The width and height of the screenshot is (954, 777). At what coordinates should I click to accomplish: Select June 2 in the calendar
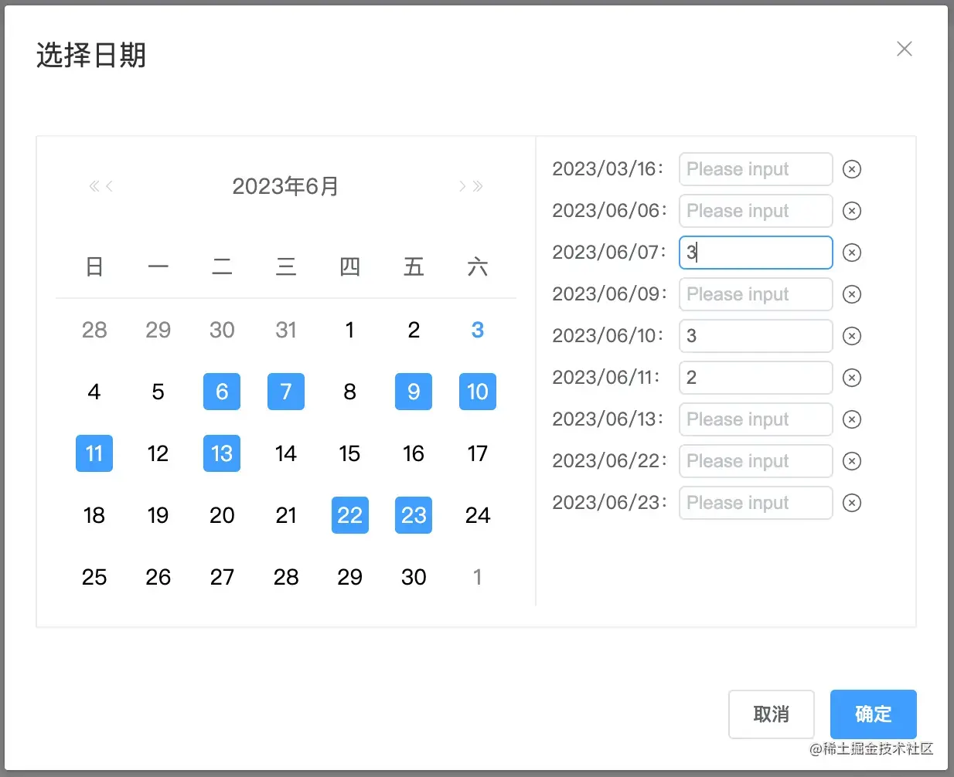414,330
